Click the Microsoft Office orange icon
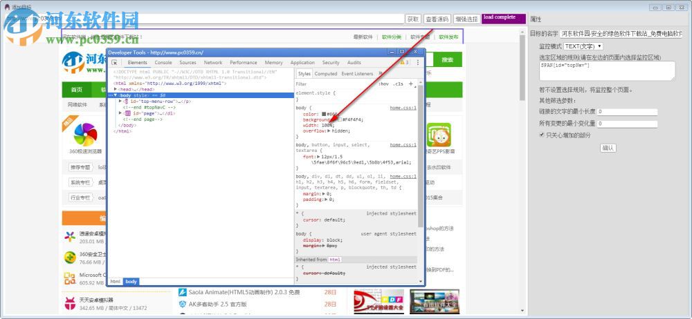The image size is (692, 319). pos(70,278)
